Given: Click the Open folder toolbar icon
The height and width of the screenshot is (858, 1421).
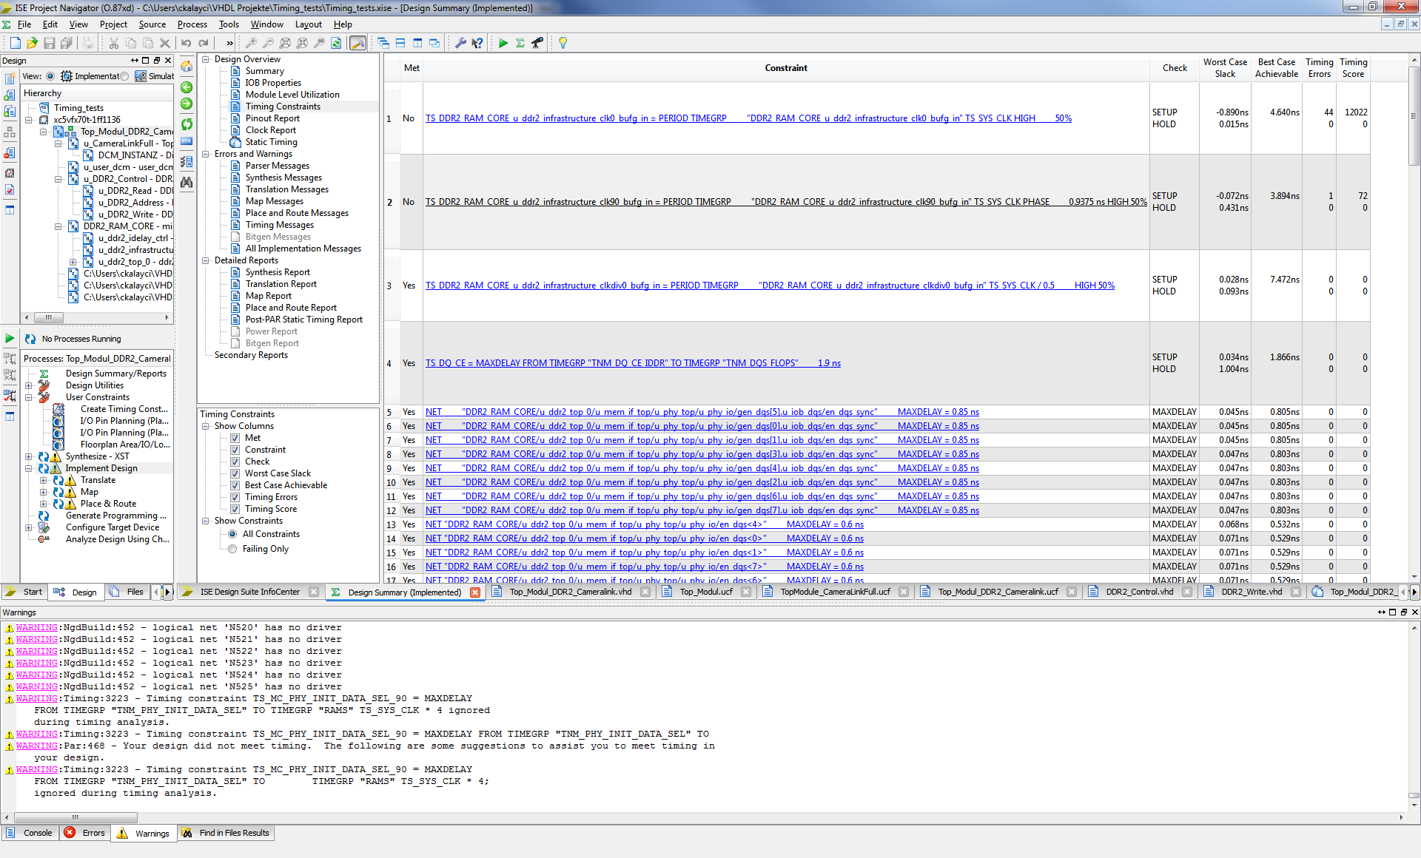Looking at the screenshot, I should click(32, 43).
